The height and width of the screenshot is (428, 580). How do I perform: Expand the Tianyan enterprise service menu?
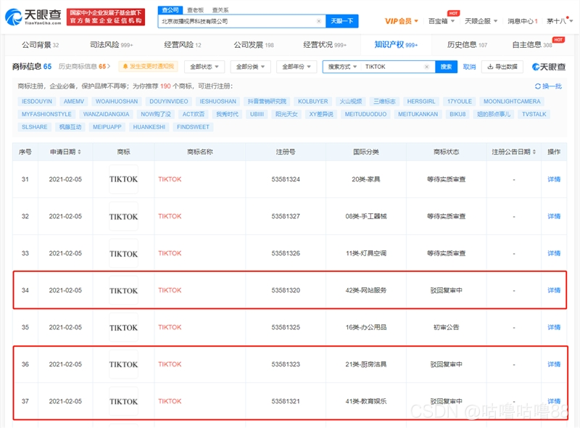click(481, 21)
